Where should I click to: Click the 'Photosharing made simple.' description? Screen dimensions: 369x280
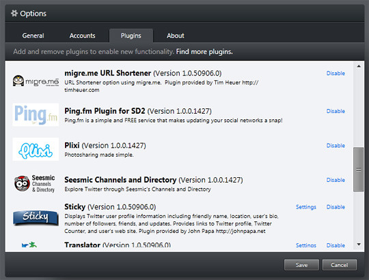click(x=99, y=155)
